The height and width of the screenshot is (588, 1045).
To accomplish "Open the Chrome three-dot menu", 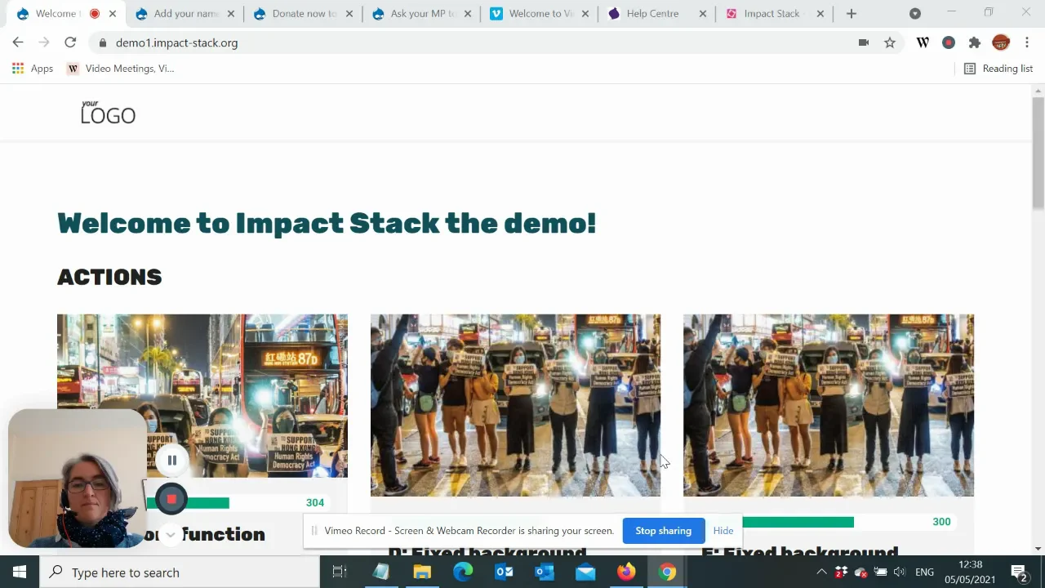I will coord(1027,42).
